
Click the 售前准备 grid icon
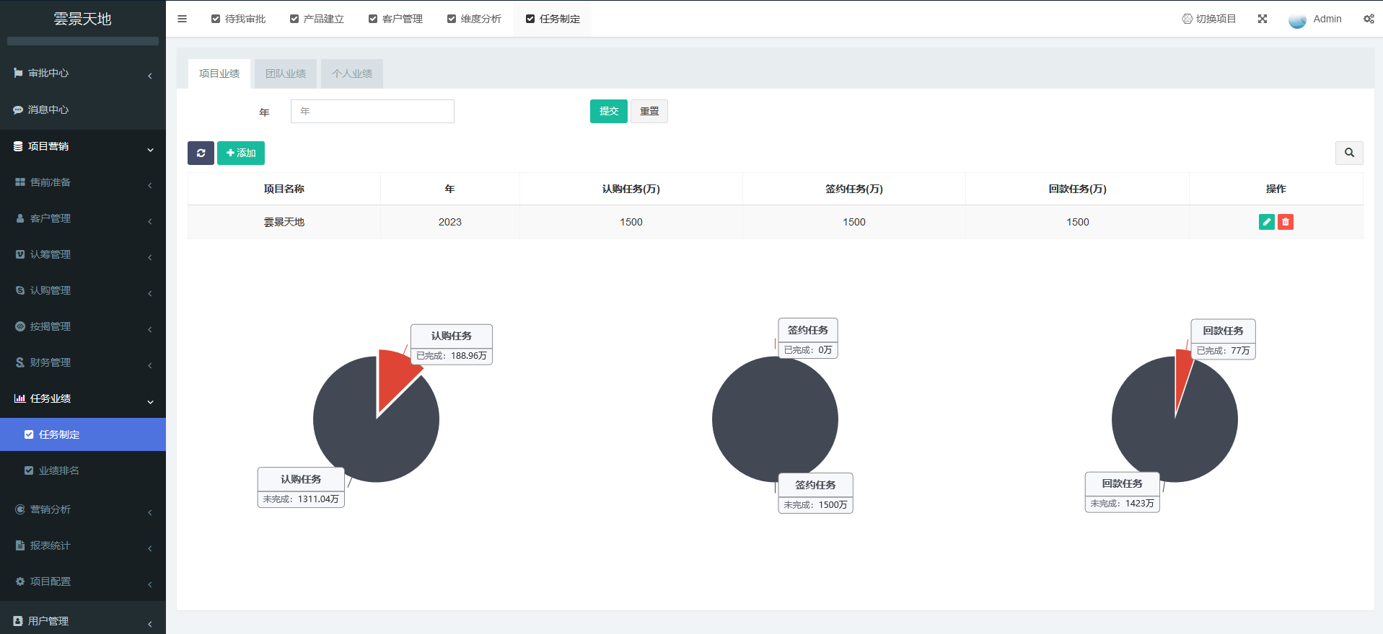tap(20, 182)
